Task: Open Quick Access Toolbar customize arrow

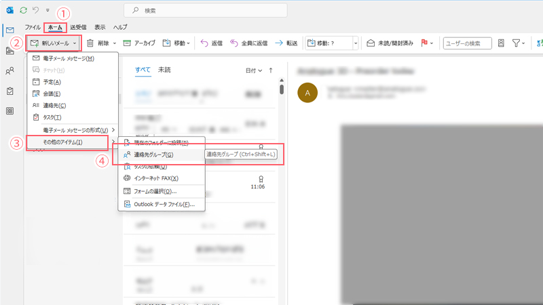Action: 48,10
